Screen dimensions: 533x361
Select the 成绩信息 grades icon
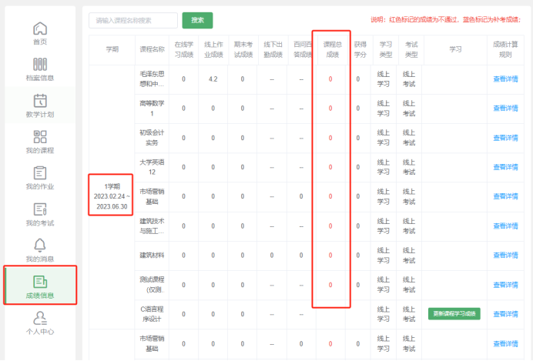click(40, 282)
